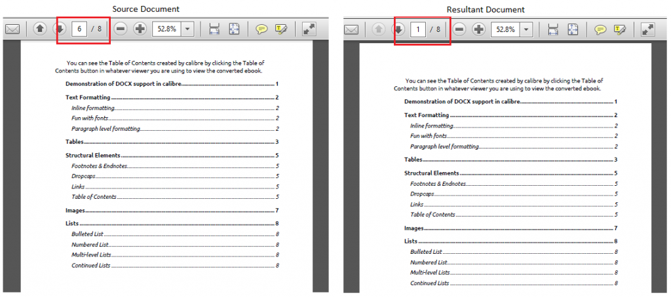Screen dimensions: 671x297
Task: Click 'Structural Elements' contents entry in Resultant Document
Action: 431,173
